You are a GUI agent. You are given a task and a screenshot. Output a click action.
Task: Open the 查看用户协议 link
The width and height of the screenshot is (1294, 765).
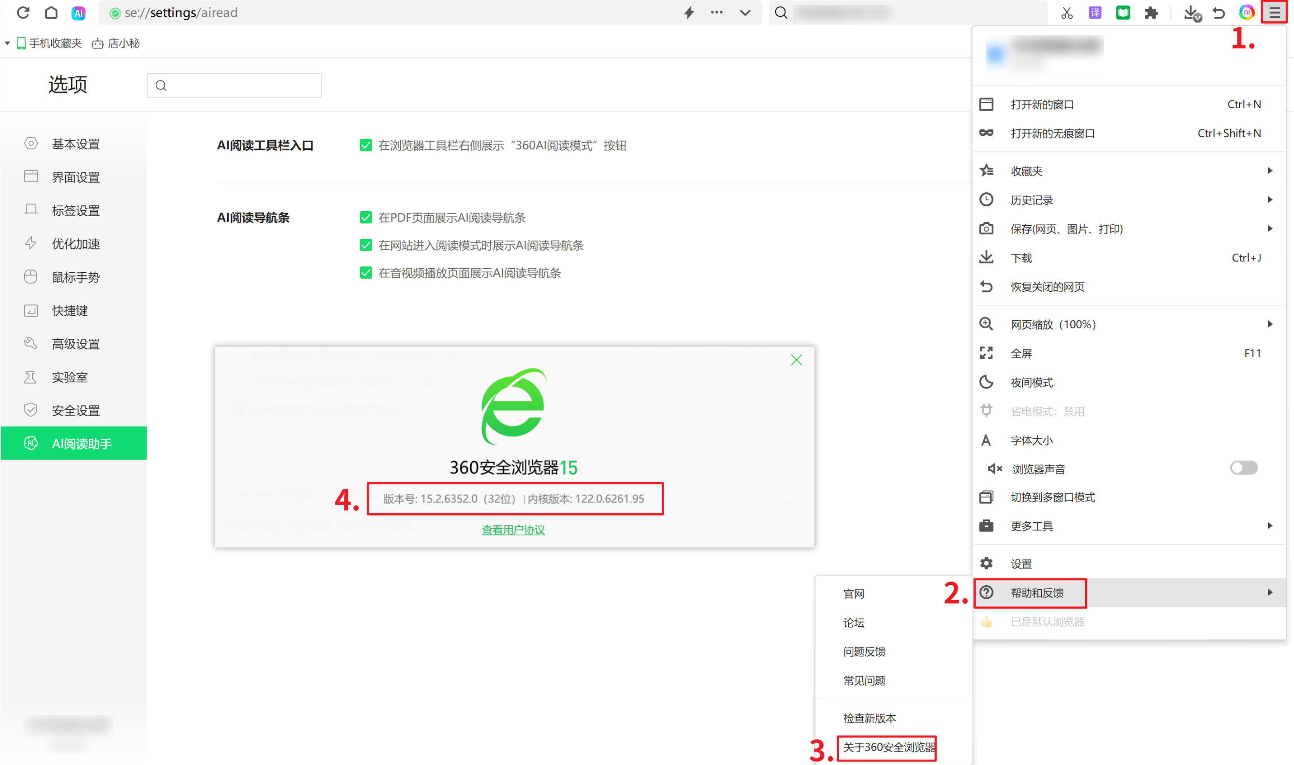coord(513,530)
